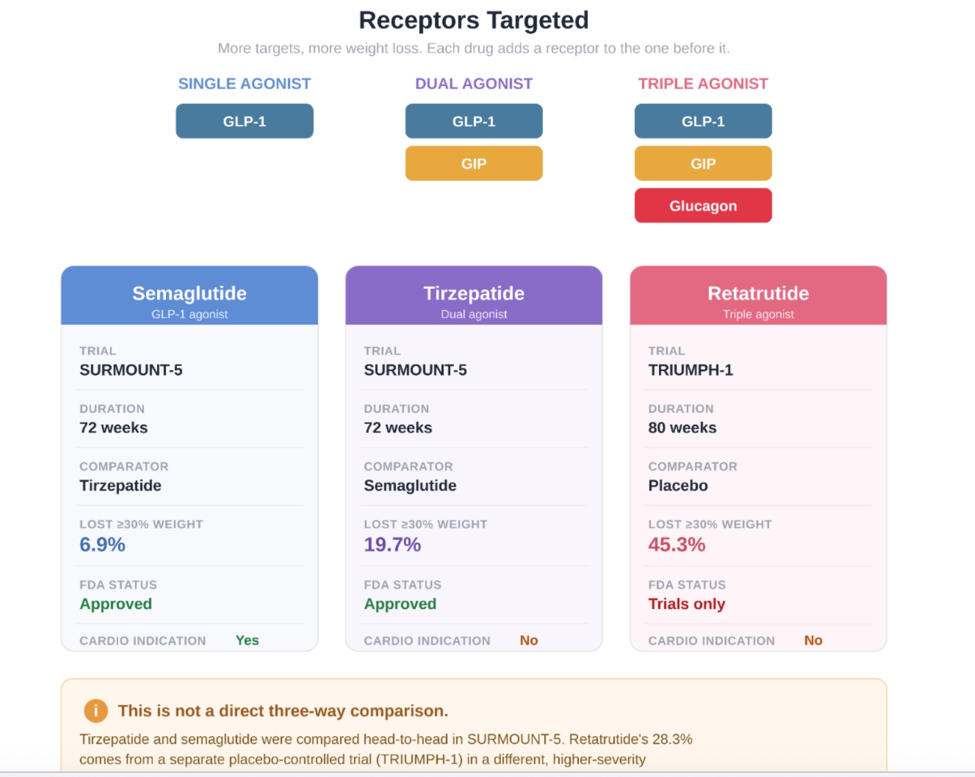The image size is (975, 777).
Task: Click the Receptors Targeted page title
Action: point(474,20)
